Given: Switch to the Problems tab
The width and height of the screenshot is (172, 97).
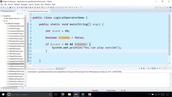Looking at the screenshot, I should [32, 69].
